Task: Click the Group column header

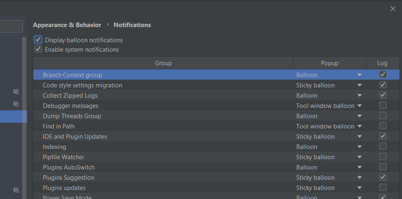Action: click(x=163, y=63)
